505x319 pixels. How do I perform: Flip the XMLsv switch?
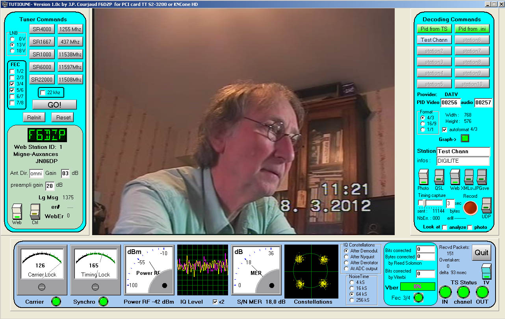(469, 177)
